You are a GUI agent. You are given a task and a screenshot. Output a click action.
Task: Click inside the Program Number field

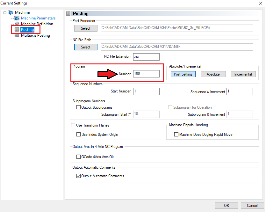coord(146,74)
